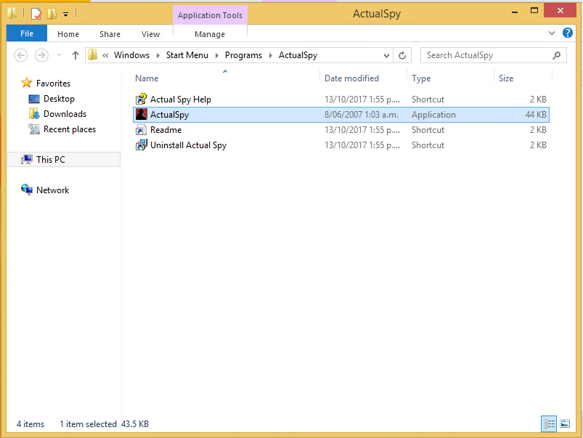Minimize the ActualSpy window

[515, 12]
